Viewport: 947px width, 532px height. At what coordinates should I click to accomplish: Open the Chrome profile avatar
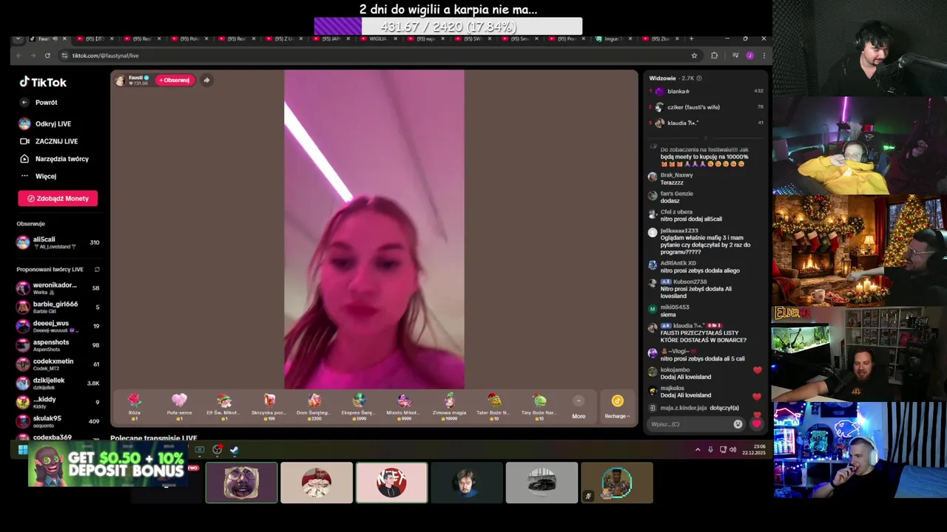coord(749,55)
